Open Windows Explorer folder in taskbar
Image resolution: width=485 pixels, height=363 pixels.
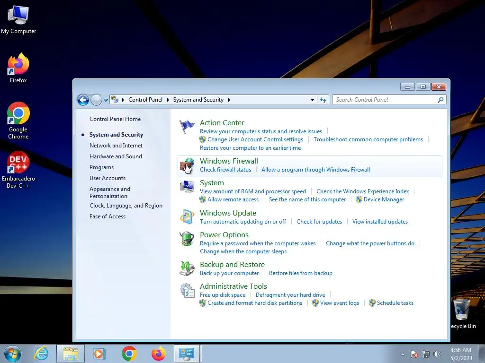(x=71, y=354)
